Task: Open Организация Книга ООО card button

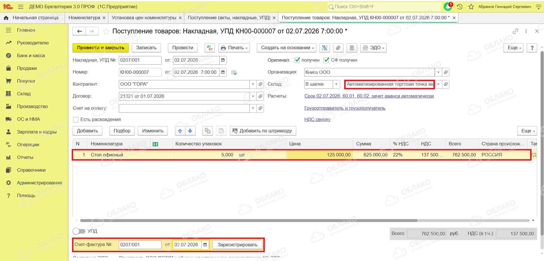Action: pos(446,72)
